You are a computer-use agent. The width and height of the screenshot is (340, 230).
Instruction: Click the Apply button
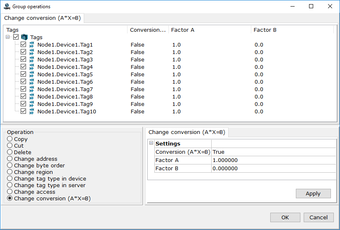[x=313, y=193]
